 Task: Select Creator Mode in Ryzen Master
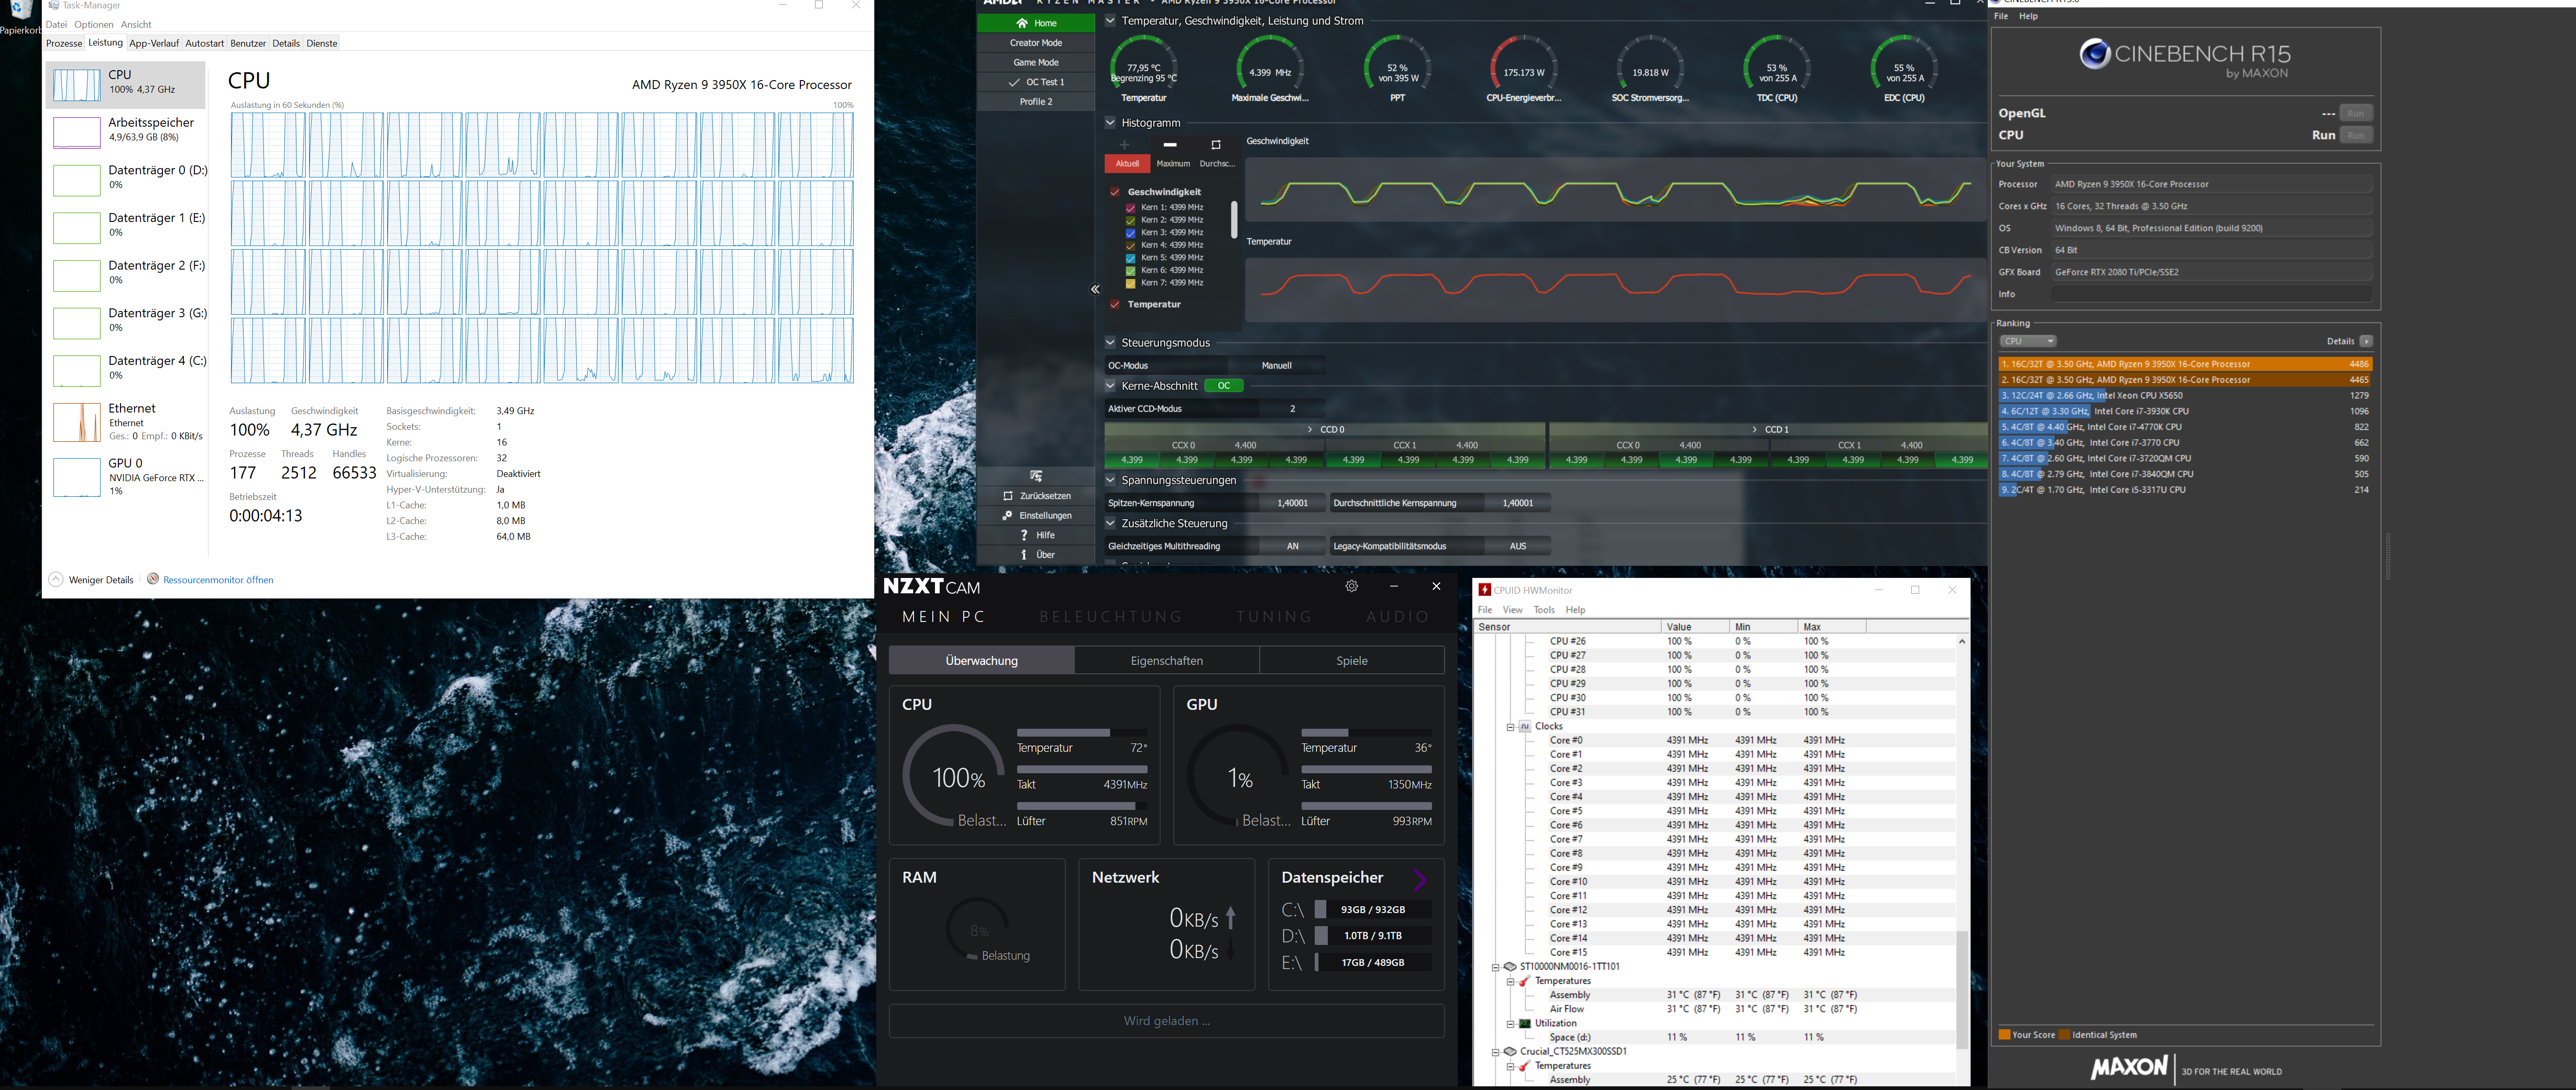(x=1036, y=43)
